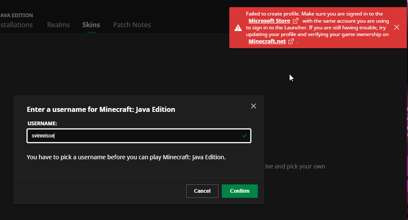Click the dialog title about entering username
The height and width of the screenshot is (220, 408).
[x=101, y=109]
